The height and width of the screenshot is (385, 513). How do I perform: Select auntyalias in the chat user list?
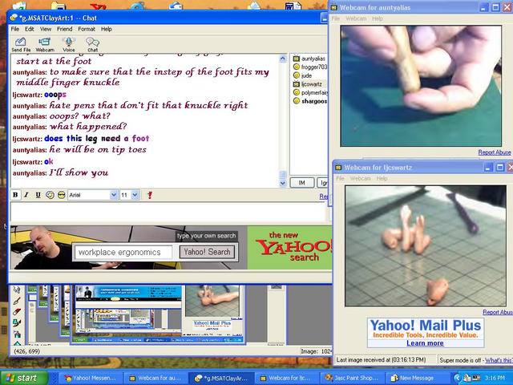313,59
